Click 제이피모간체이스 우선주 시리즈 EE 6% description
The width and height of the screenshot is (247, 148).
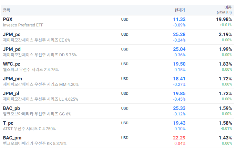point(37,40)
